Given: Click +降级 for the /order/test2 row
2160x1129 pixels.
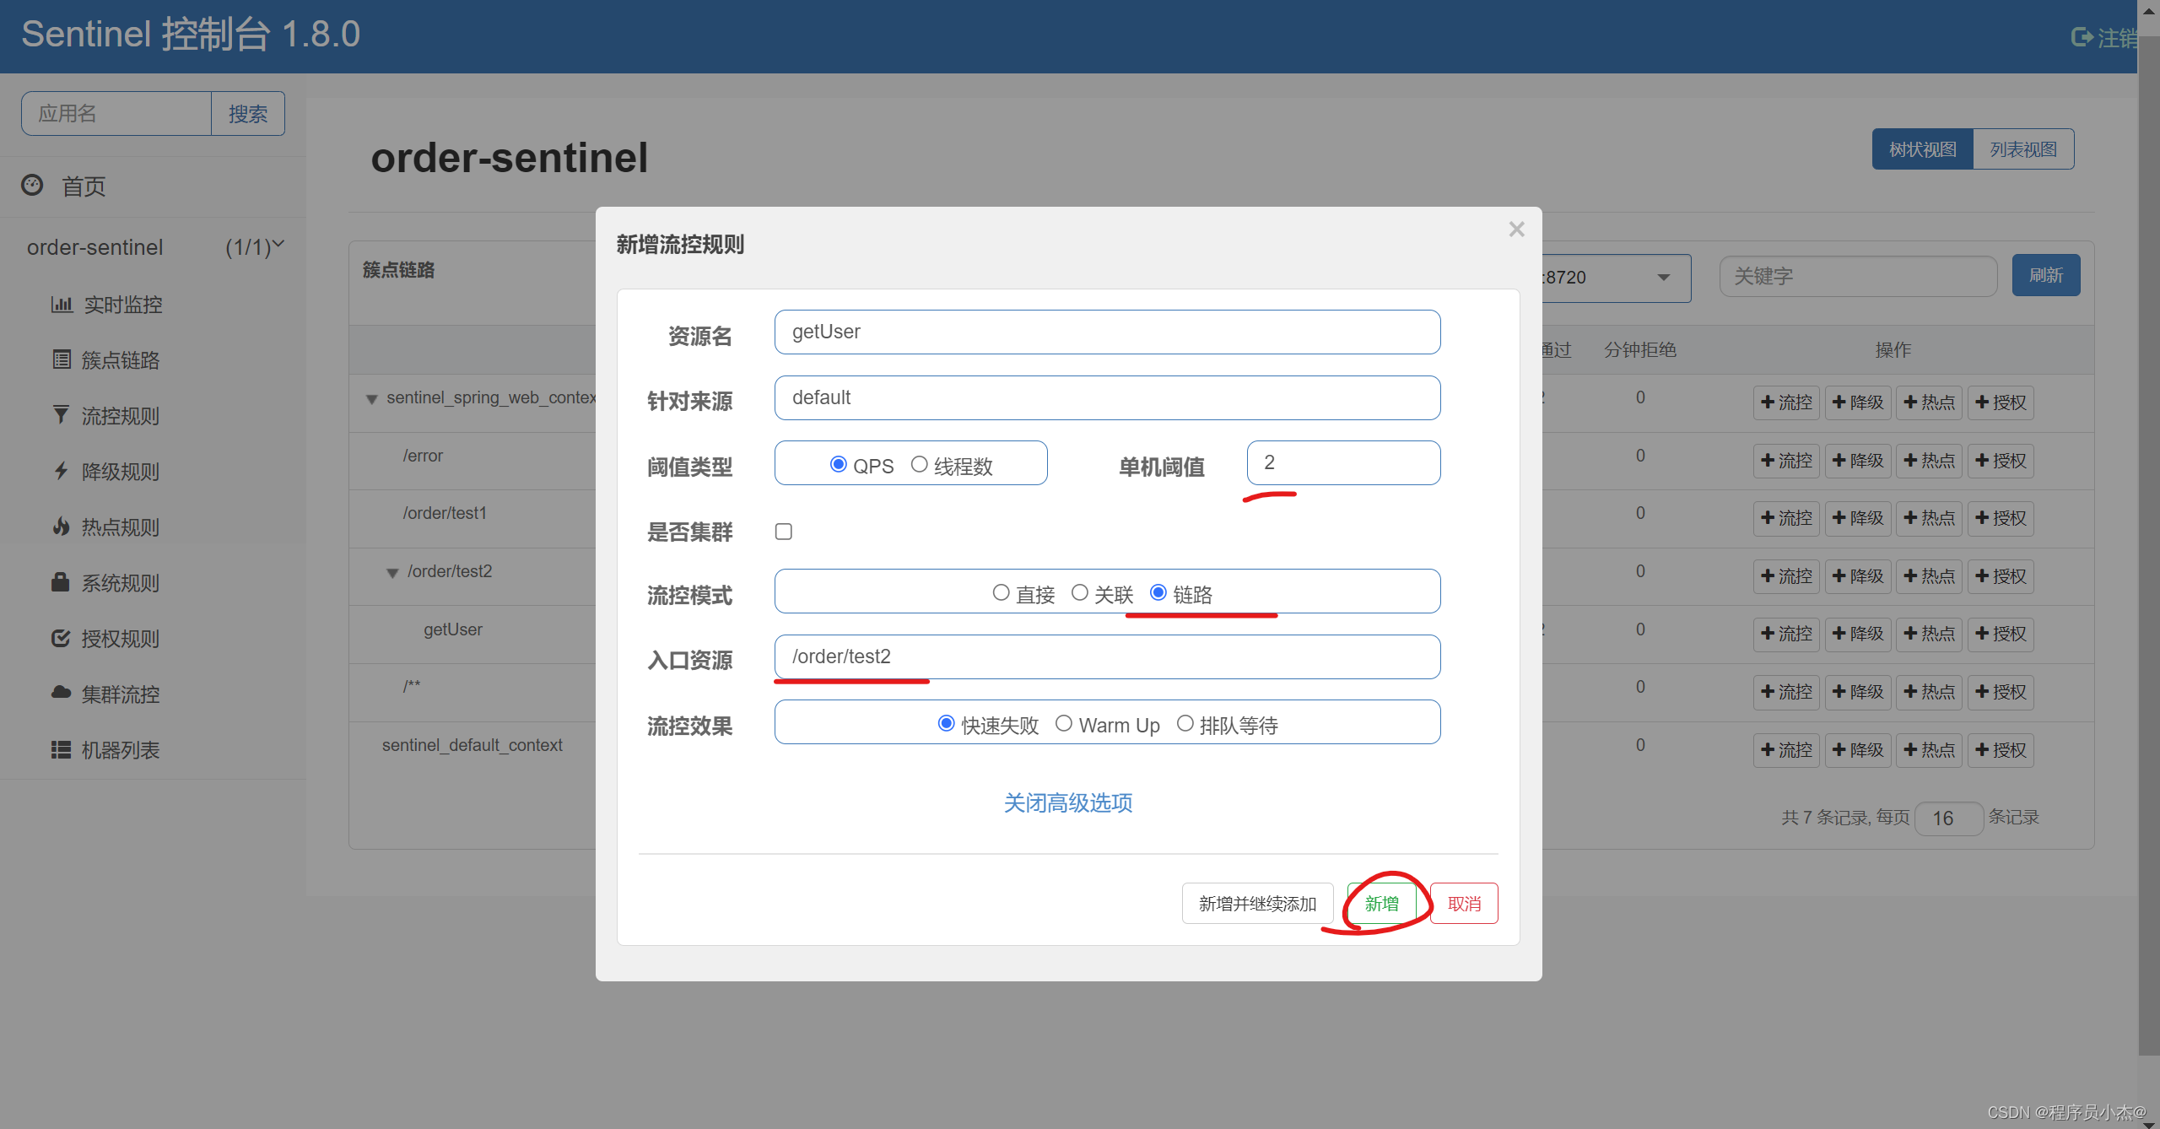Looking at the screenshot, I should coord(1858,576).
